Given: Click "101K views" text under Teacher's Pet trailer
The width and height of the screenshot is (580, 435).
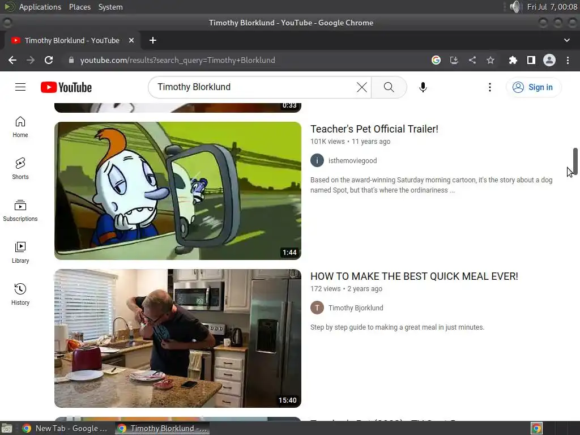Looking at the screenshot, I should coord(327,141).
